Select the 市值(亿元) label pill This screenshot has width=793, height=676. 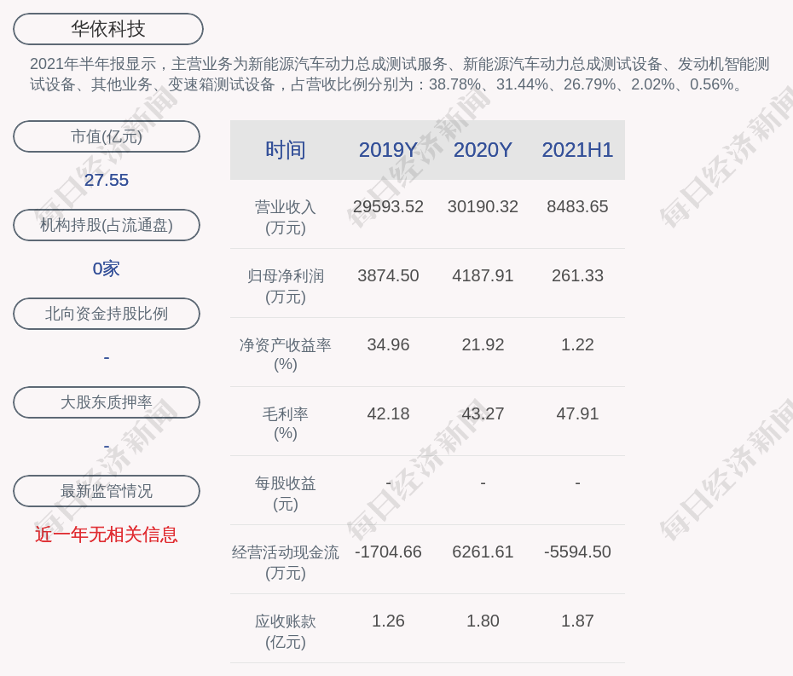pos(107,136)
